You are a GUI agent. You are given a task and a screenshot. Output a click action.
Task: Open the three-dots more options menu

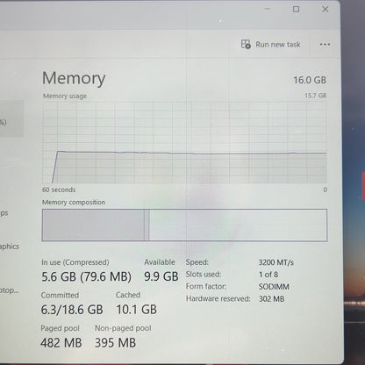[x=325, y=45]
